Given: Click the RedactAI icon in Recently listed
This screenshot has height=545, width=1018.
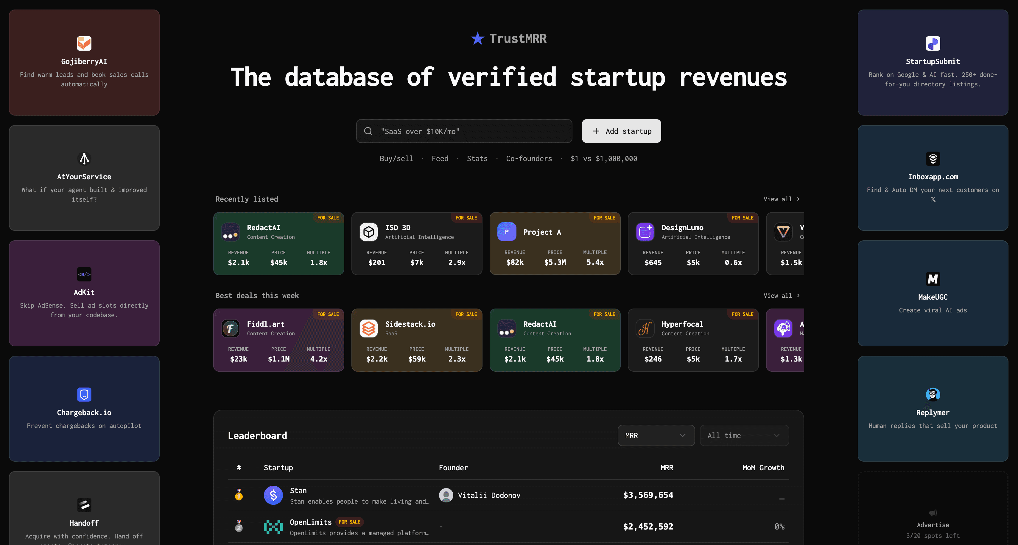Looking at the screenshot, I should [x=231, y=232].
